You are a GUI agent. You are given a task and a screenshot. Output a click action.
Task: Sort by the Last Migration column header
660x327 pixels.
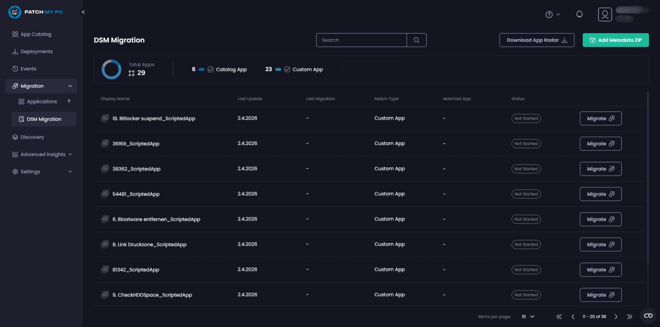tap(320, 99)
